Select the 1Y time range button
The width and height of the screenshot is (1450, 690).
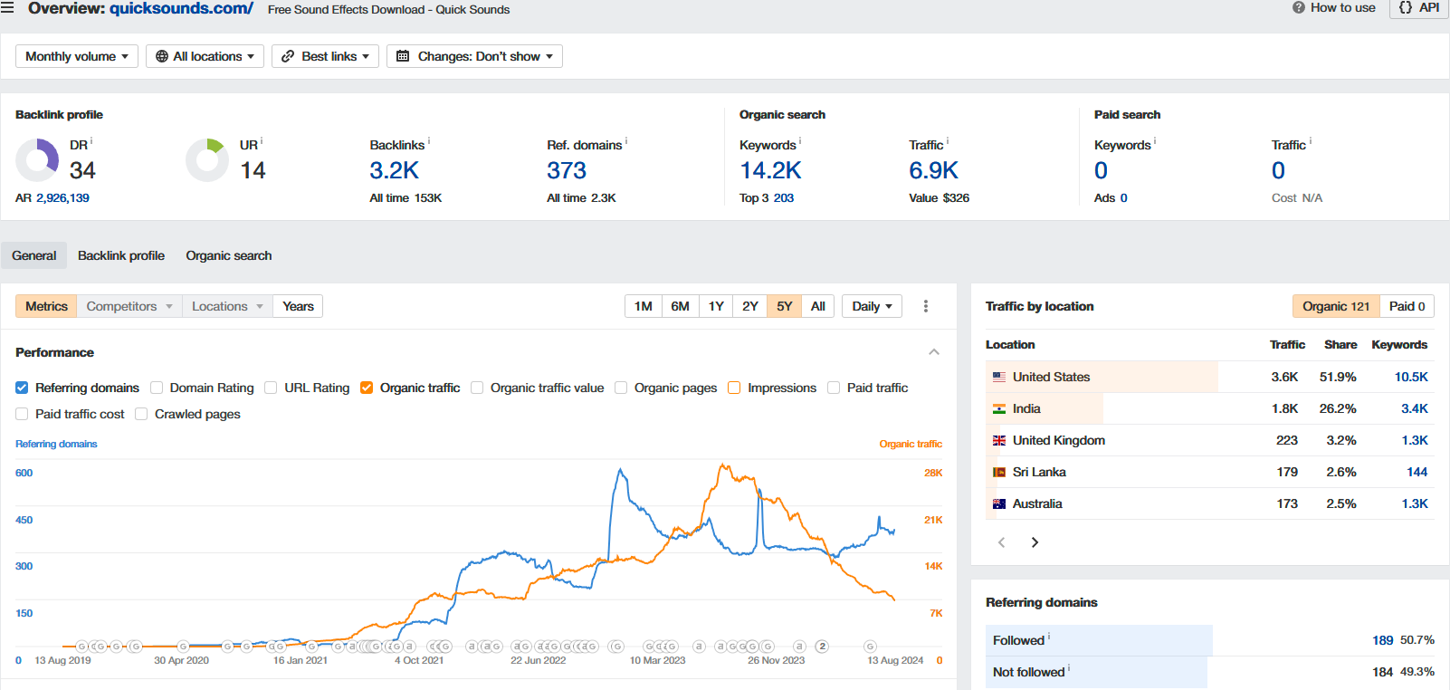point(716,306)
